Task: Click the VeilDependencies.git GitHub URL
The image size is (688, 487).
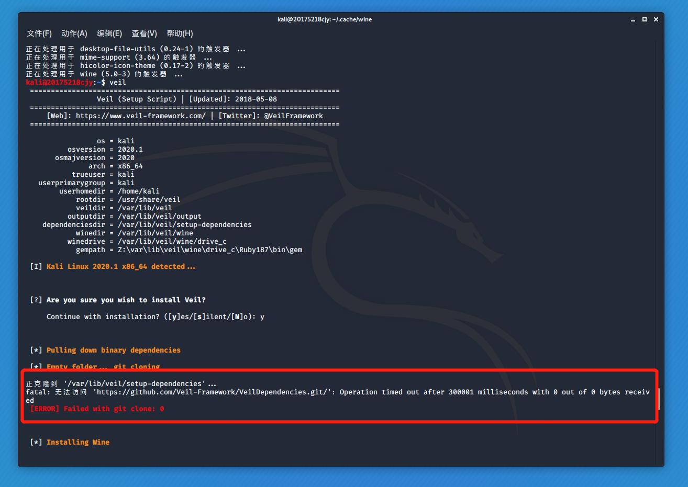Action: pos(212,392)
